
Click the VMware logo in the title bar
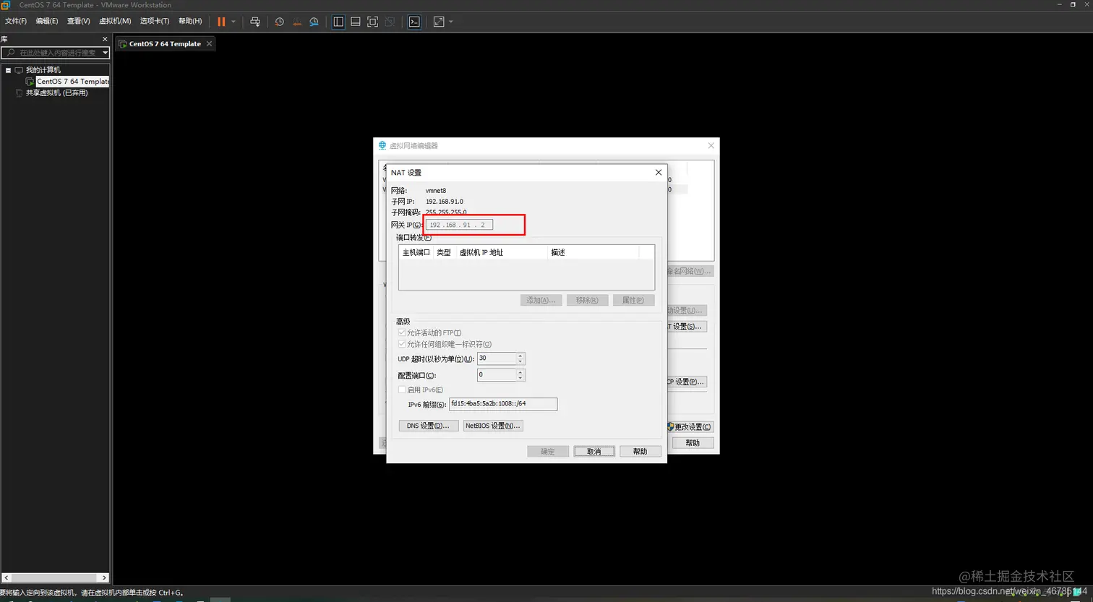tap(5, 5)
